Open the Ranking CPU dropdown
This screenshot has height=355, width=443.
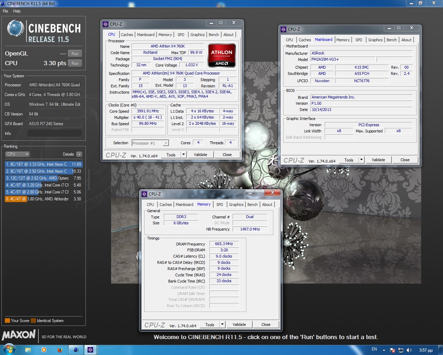17,154
